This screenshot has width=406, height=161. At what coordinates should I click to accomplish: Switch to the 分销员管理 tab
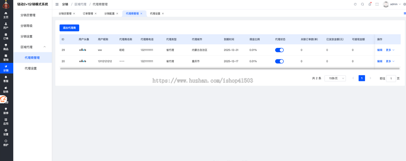65,14
